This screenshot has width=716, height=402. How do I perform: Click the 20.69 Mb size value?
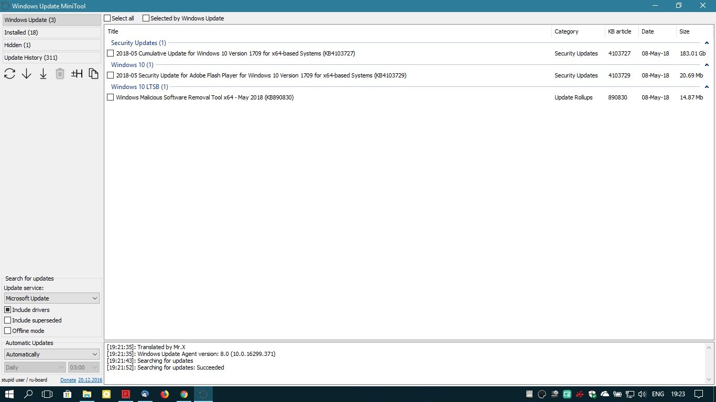pos(691,75)
